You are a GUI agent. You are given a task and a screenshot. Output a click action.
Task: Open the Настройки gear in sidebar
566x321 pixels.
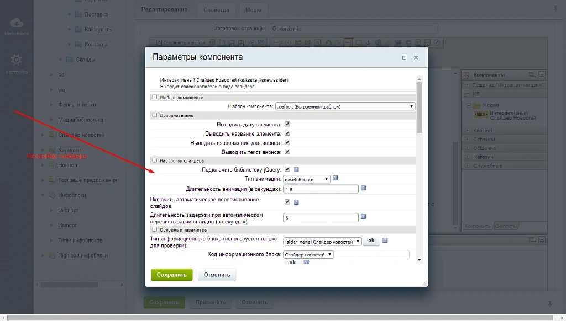tap(17, 64)
